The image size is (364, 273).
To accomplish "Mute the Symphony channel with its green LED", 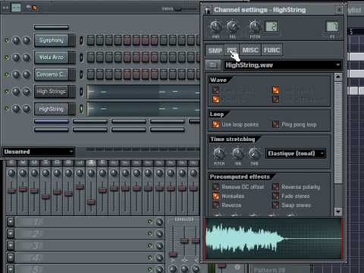I will click(7, 40).
